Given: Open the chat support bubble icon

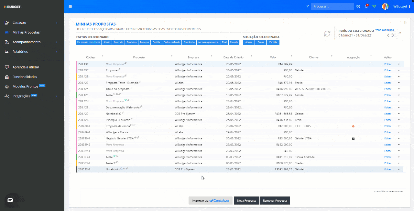Looking at the screenshot, I should click(x=10, y=200).
